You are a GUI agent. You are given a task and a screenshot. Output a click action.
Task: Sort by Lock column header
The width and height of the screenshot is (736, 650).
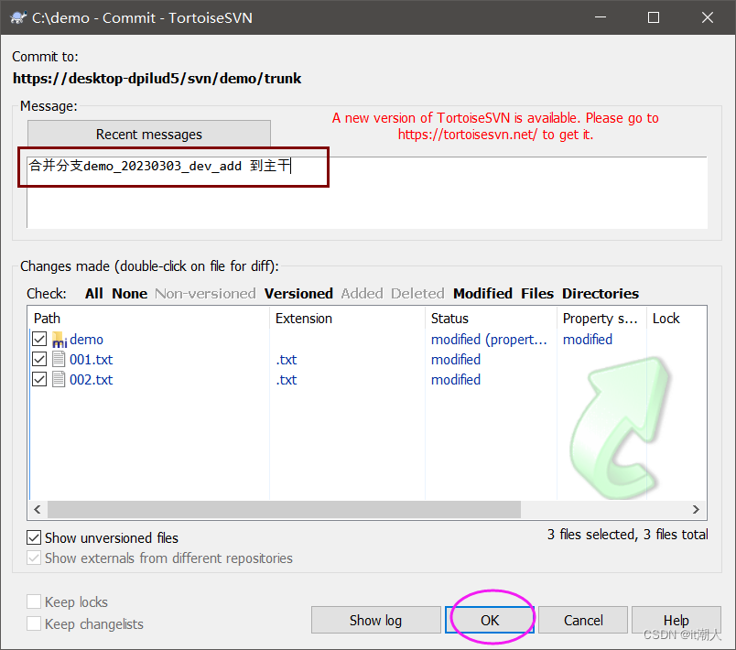(x=676, y=319)
